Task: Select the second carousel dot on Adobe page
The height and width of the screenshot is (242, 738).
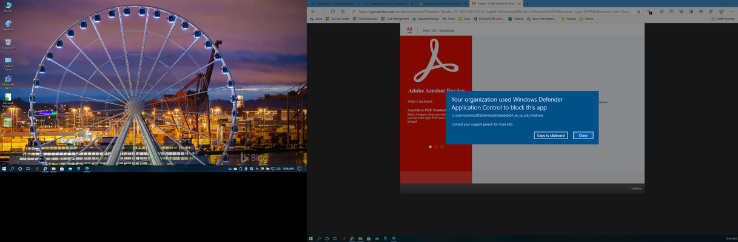Action: [436, 147]
